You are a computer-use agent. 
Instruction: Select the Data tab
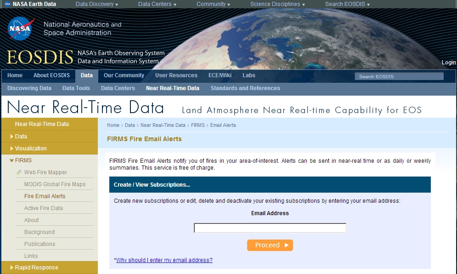(x=86, y=75)
